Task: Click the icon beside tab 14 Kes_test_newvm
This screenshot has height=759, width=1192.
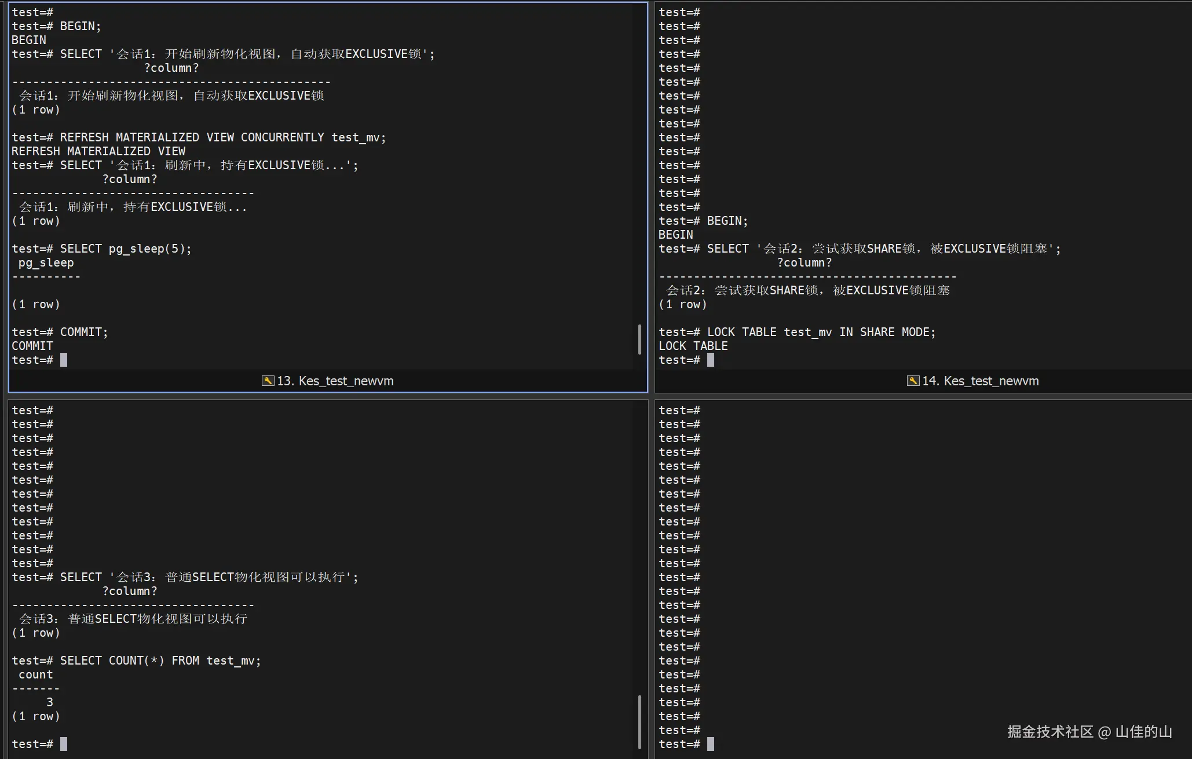Action: [x=913, y=381]
